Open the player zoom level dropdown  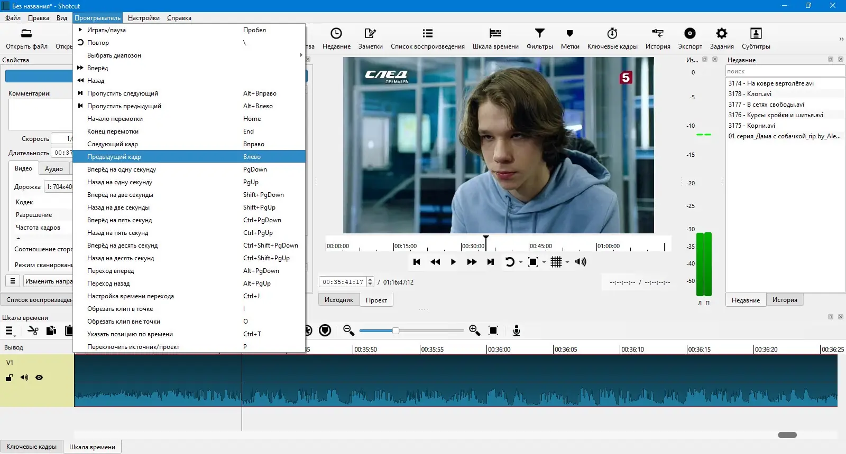(544, 262)
